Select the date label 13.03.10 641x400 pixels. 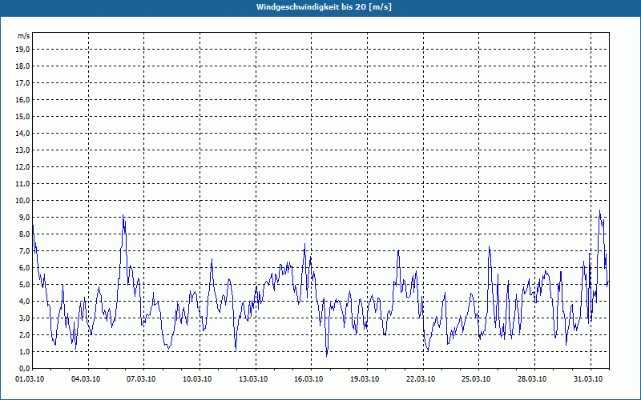(x=253, y=379)
